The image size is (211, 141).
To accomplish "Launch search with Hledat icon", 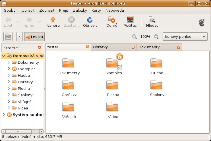I will 152,20.
